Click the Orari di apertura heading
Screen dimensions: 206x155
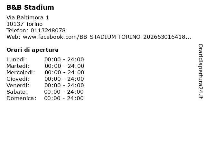coord(33,50)
